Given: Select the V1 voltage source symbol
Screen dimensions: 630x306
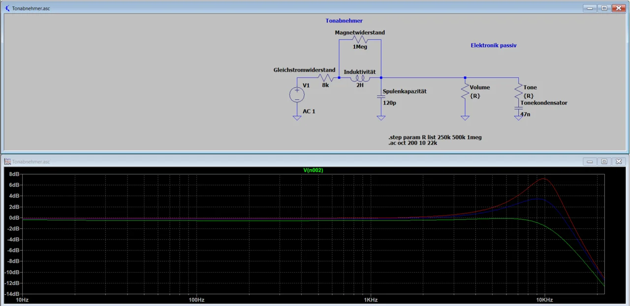Looking at the screenshot, I should pyautogui.click(x=297, y=94).
